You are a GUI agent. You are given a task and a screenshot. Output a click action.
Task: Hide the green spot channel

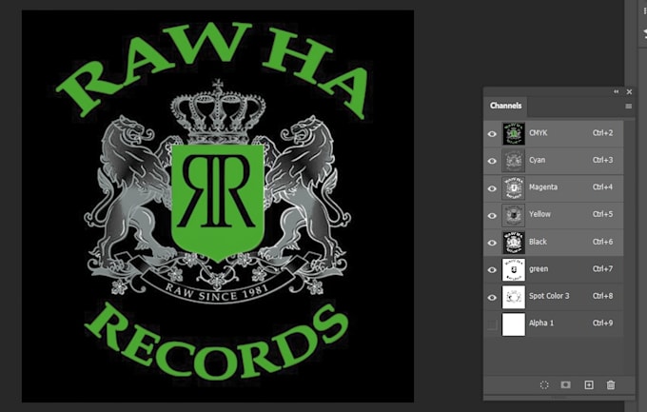pyautogui.click(x=492, y=269)
